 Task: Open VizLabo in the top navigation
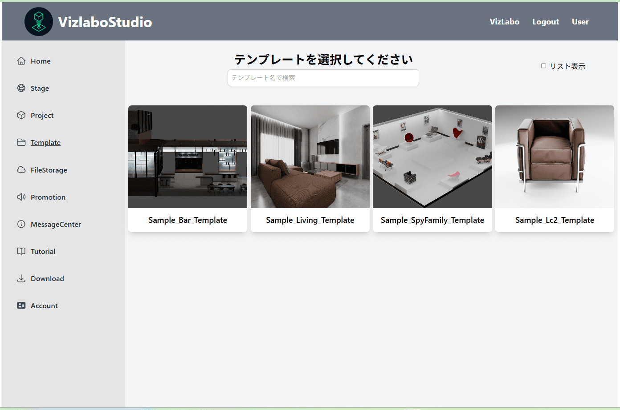tap(504, 22)
